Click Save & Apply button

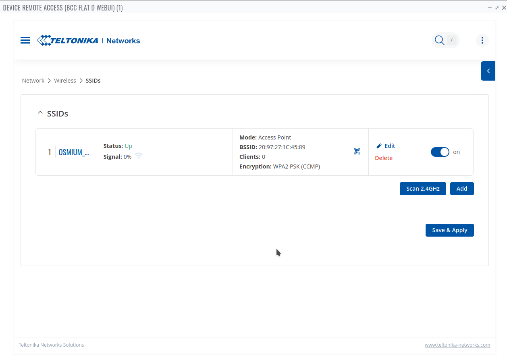(450, 230)
